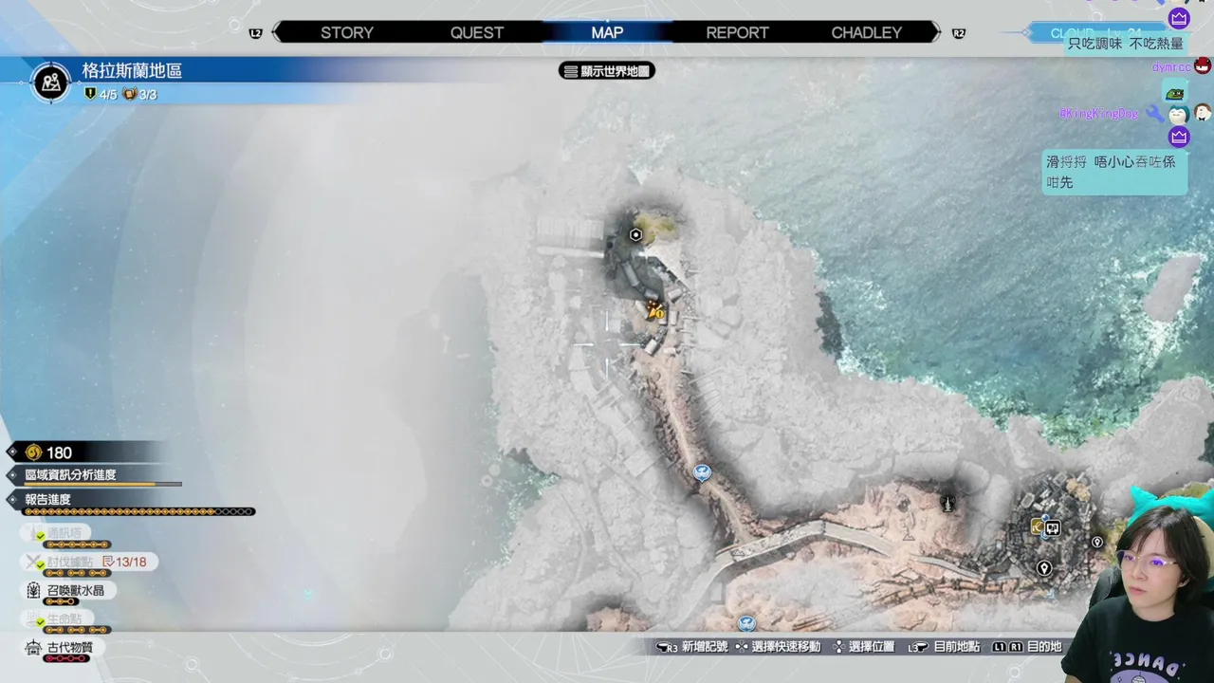Click the orange player position marker
The width and height of the screenshot is (1214, 683).
(x=654, y=309)
